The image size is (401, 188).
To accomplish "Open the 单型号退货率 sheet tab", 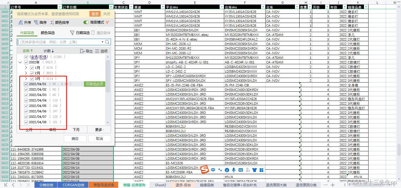I will click(104, 185).
